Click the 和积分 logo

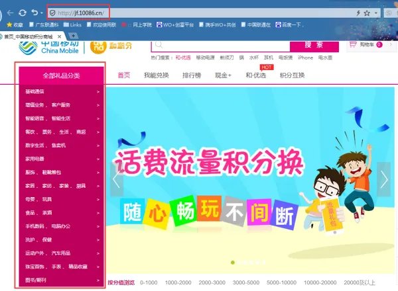tap(111, 46)
